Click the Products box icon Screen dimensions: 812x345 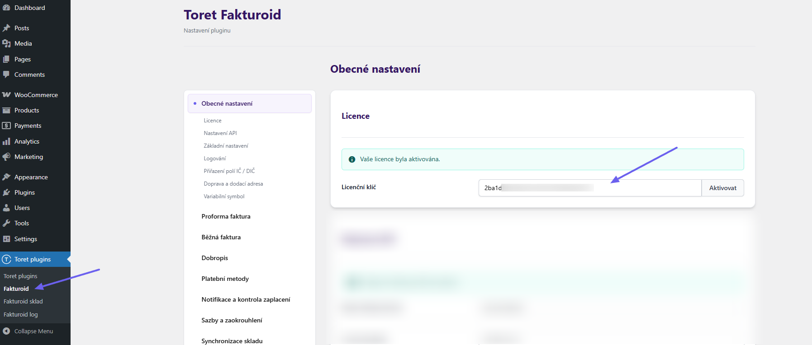tap(6, 110)
